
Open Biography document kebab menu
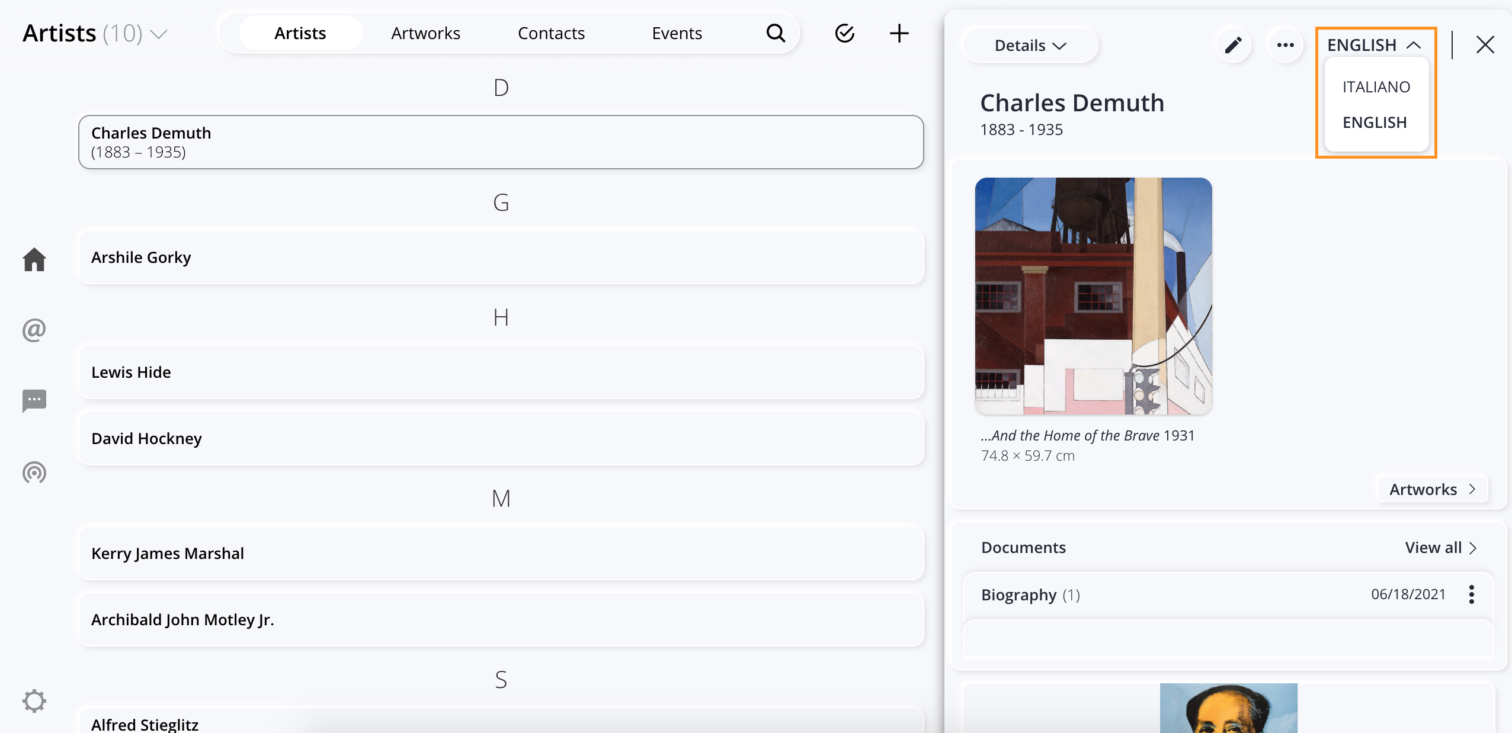coord(1471,594)
